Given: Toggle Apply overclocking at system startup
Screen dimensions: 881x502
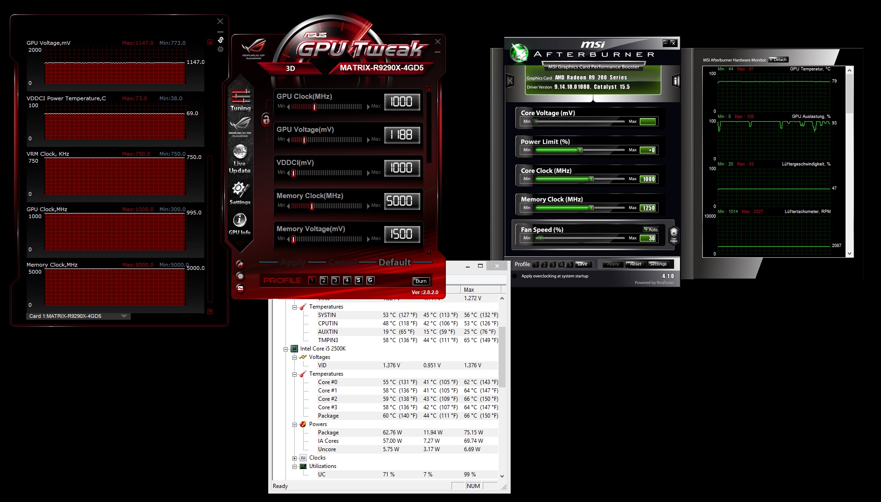Looking at the screenshot, I should point(515,276).
